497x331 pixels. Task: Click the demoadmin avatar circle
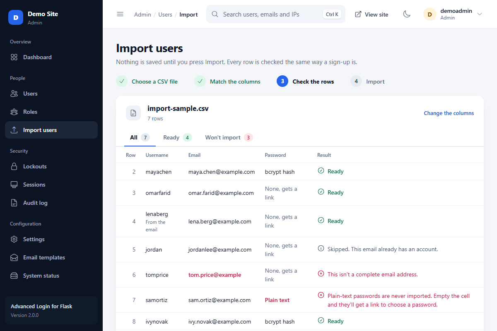tap(429, 14)
